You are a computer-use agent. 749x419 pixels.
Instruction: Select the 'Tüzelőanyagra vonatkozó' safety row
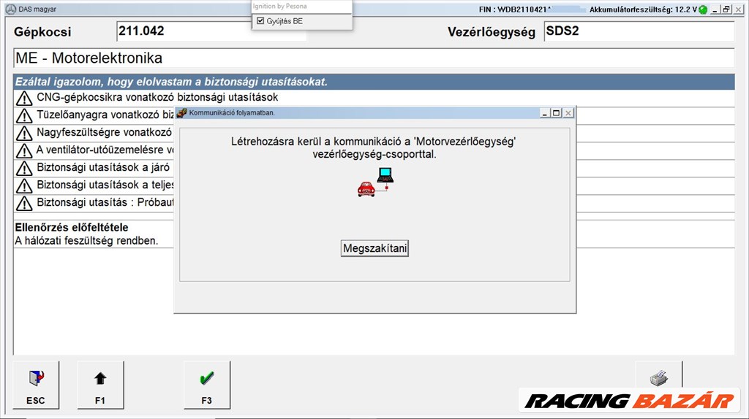coord(94,115)
